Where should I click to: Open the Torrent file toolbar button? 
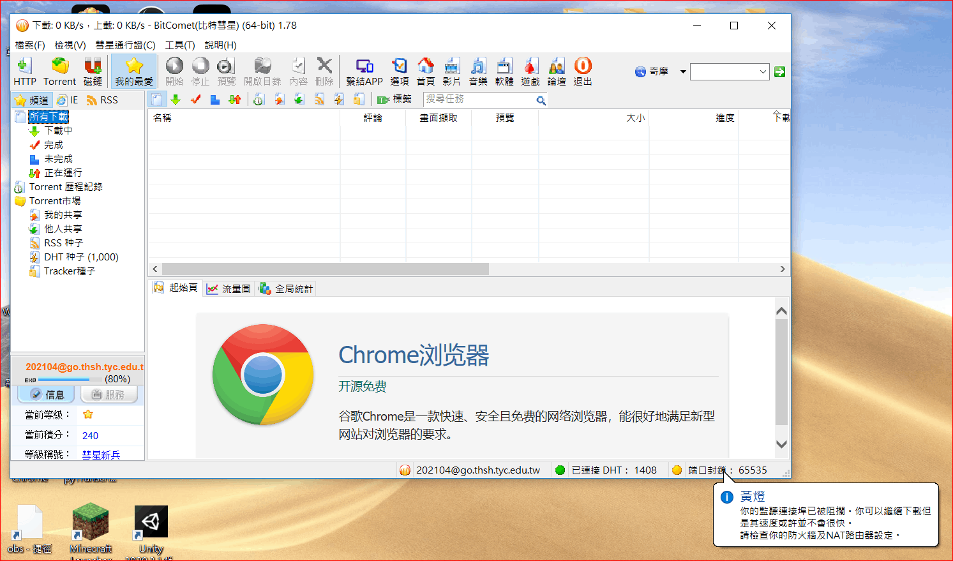pyautogui.click(x=60, y=71)
